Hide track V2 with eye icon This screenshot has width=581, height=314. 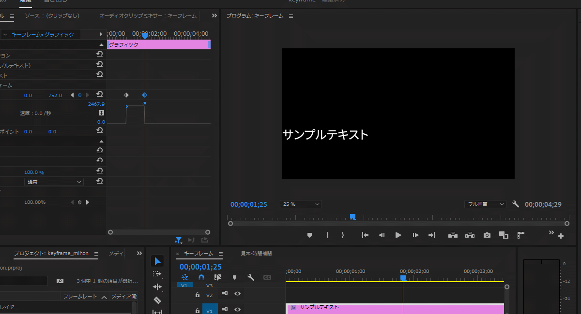(237, 294)
